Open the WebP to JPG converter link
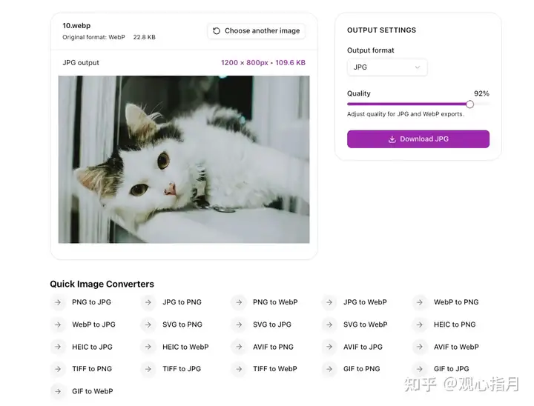 (93, 325)
